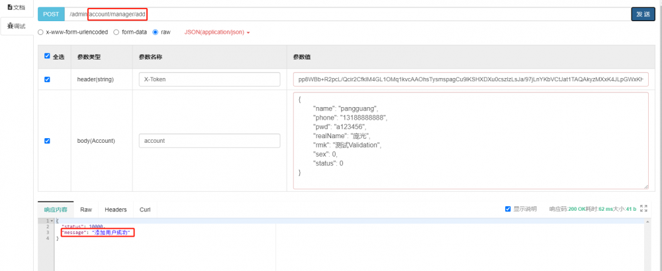
Task: Open the 文档 (document) sidebar tab
Action: point(16,7)
